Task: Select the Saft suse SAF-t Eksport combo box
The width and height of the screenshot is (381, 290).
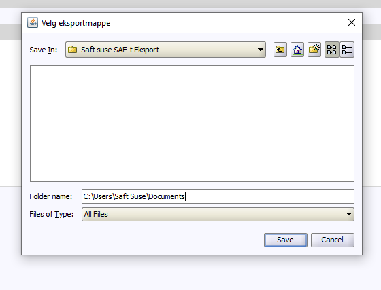Action: [165, 50]
